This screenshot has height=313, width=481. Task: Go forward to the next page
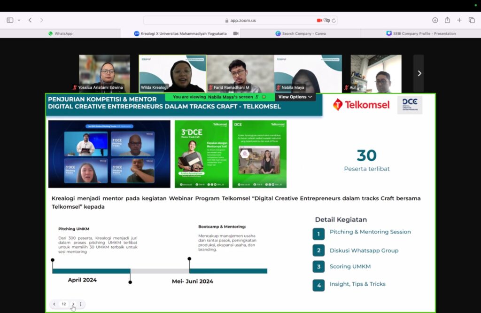pos(41,20)
